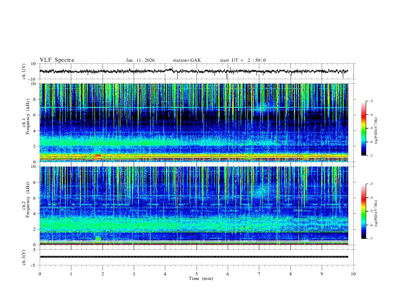The width and height of the screenshot is (398, 307).
Task: Click the ch.1 "Frequency (kHz)" axis label
Action: click(28, 116)
